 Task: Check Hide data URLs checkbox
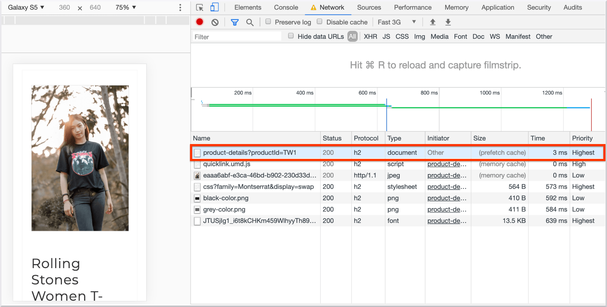[x=291, y=36]
